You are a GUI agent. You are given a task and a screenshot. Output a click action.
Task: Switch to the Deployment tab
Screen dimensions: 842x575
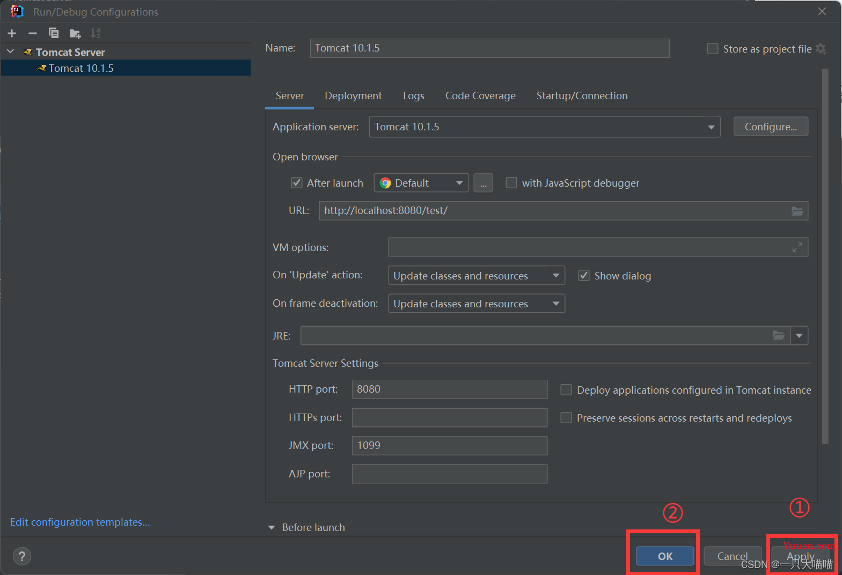353,96
